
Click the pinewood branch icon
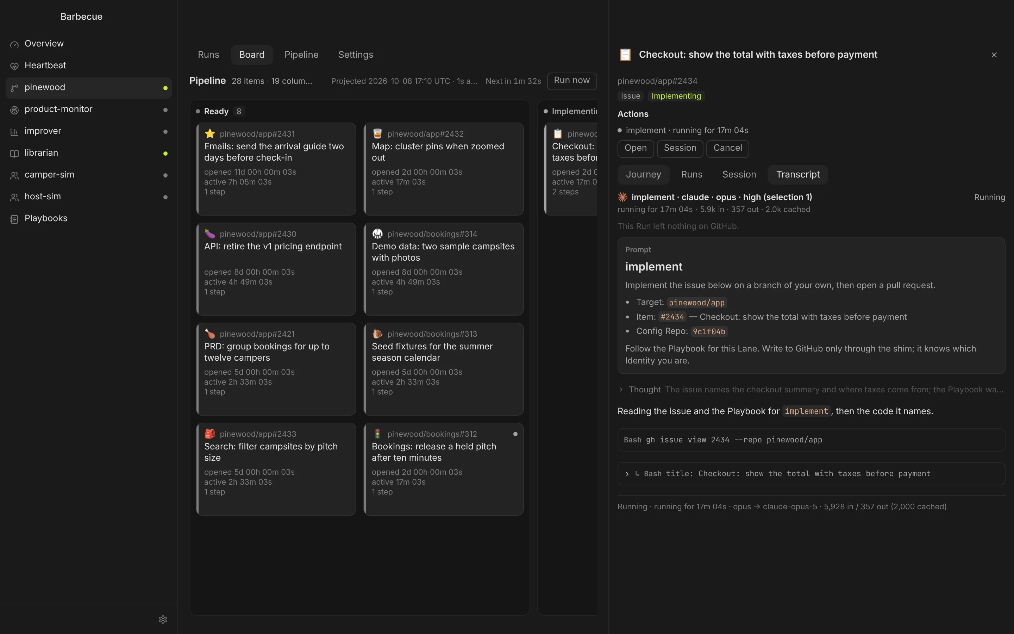(14, 88)
